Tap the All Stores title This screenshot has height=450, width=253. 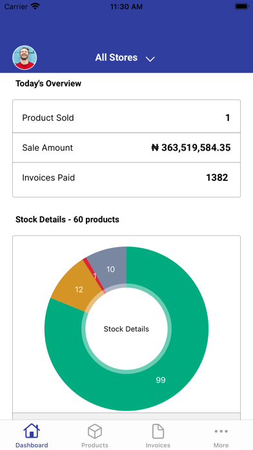[116, 58]
